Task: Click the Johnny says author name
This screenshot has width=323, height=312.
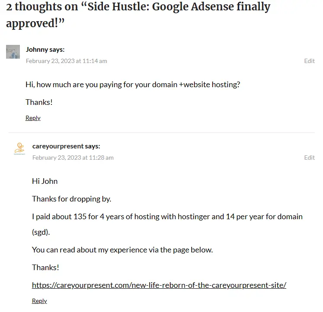Action: [45, 50]
